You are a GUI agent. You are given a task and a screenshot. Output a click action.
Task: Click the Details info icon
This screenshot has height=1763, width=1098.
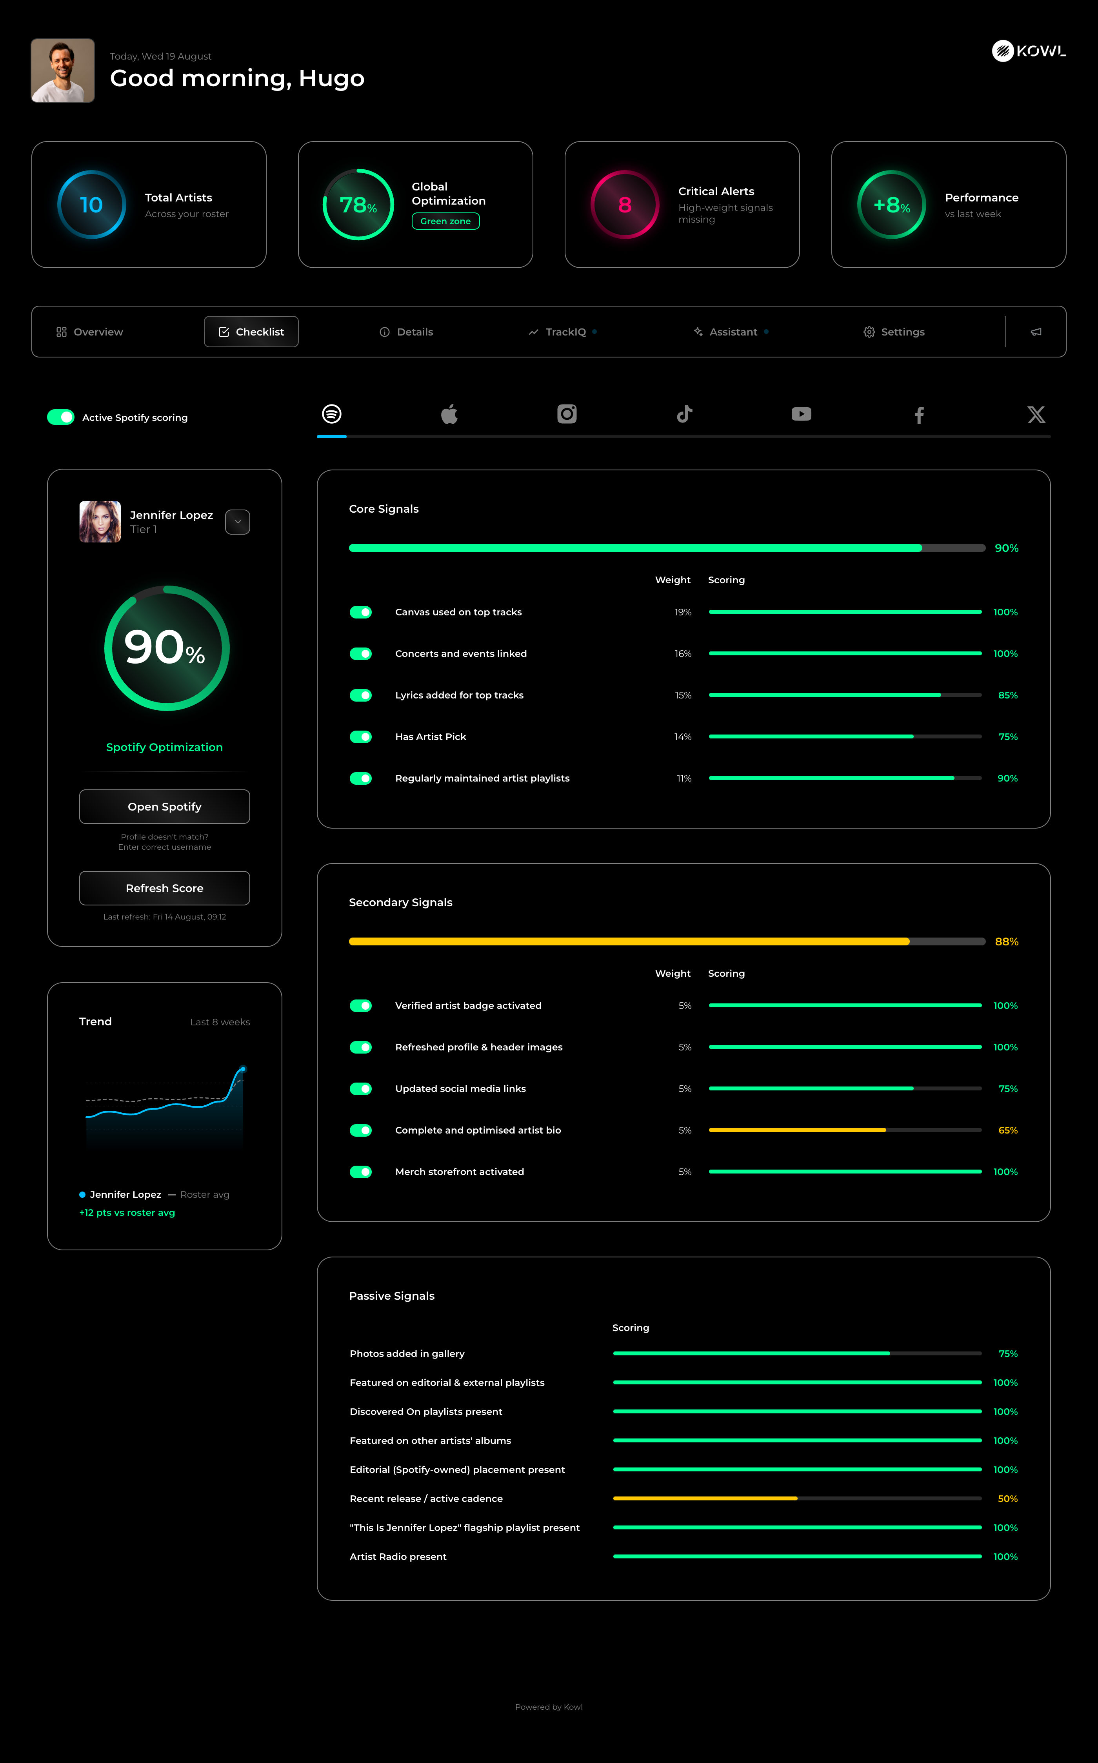coord(385,332)
